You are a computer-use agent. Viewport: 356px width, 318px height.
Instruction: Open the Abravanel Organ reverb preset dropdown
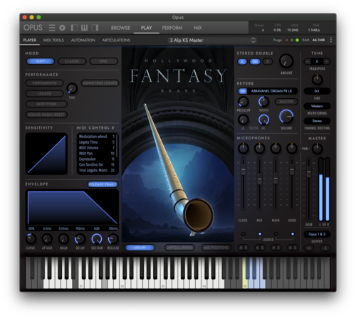point(272,91)
